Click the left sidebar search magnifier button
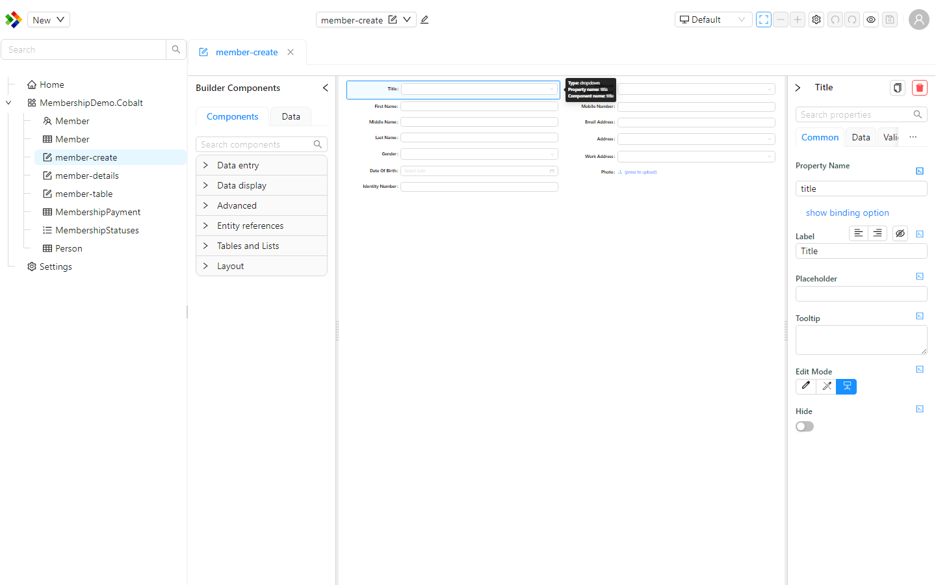The width and height of the screenshot is (936, 585). point(176,49)
